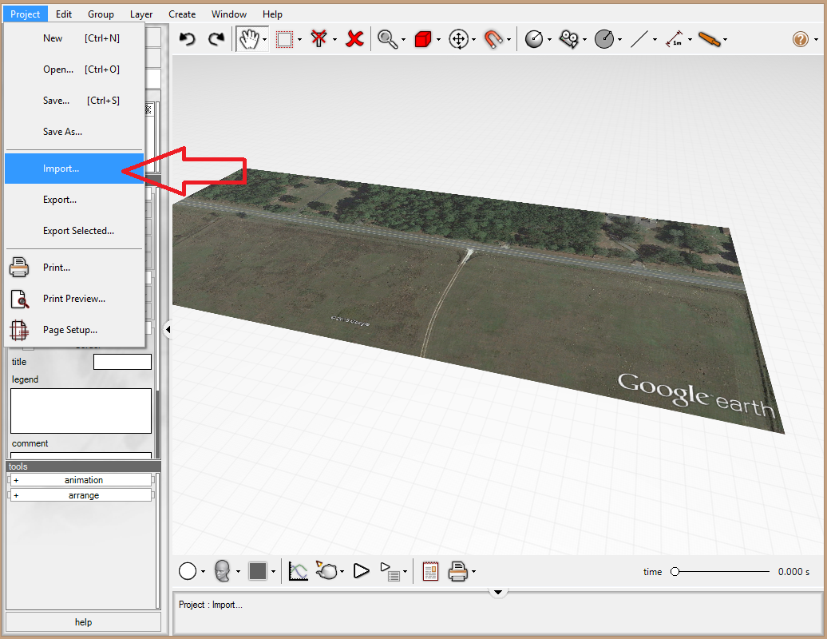
Task: Open dropdown arrow next to zoom tool
Action: point(403,40)
